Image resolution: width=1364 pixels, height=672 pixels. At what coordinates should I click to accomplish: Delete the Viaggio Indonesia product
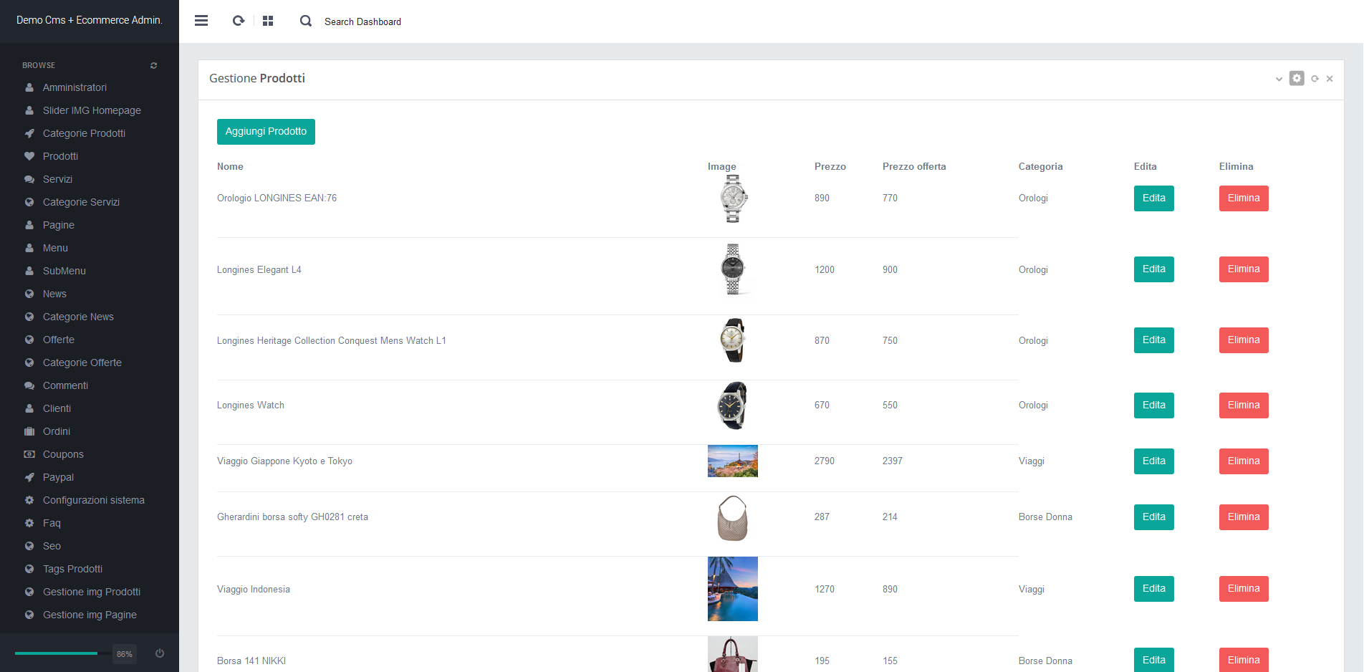pyautogui.click(x=1243, y=589)
